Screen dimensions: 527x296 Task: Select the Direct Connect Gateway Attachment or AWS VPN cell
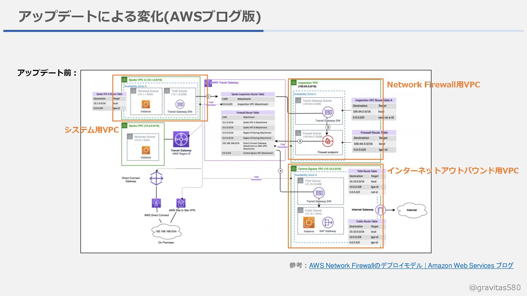click(255, 146)
